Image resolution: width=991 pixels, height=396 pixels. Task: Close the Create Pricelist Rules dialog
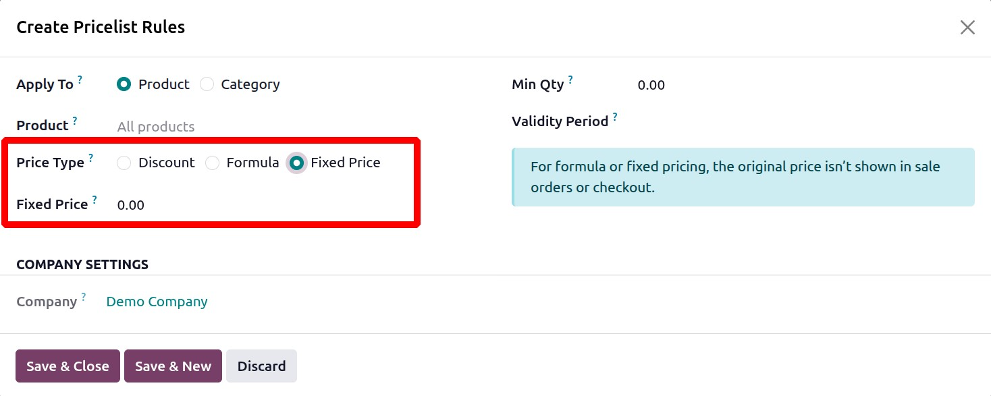click(967, 27)
